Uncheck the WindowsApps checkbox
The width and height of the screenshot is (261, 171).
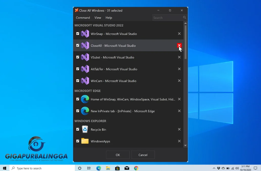78,141
